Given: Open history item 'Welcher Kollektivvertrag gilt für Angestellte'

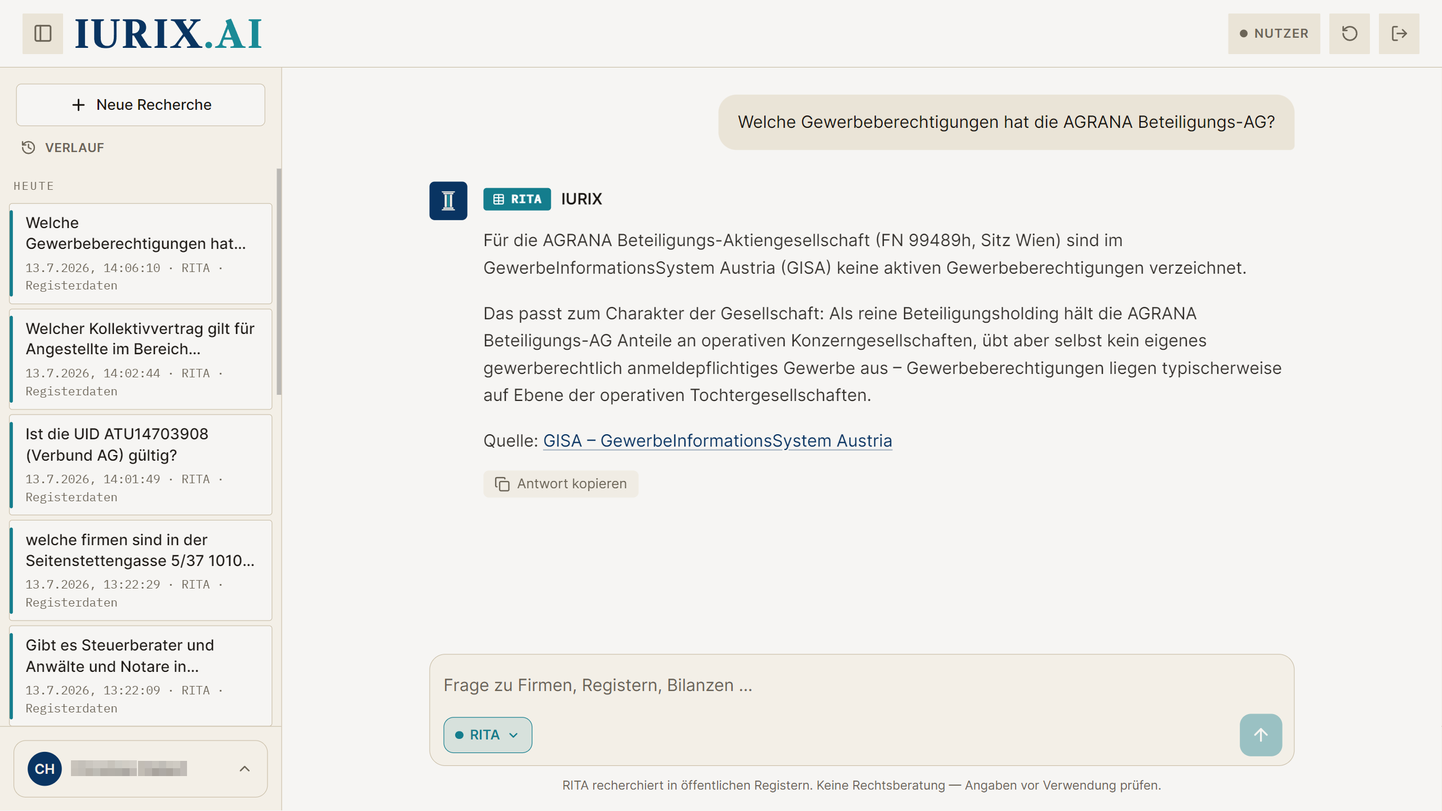Looking at the screenshot, I should click(141, 359).
